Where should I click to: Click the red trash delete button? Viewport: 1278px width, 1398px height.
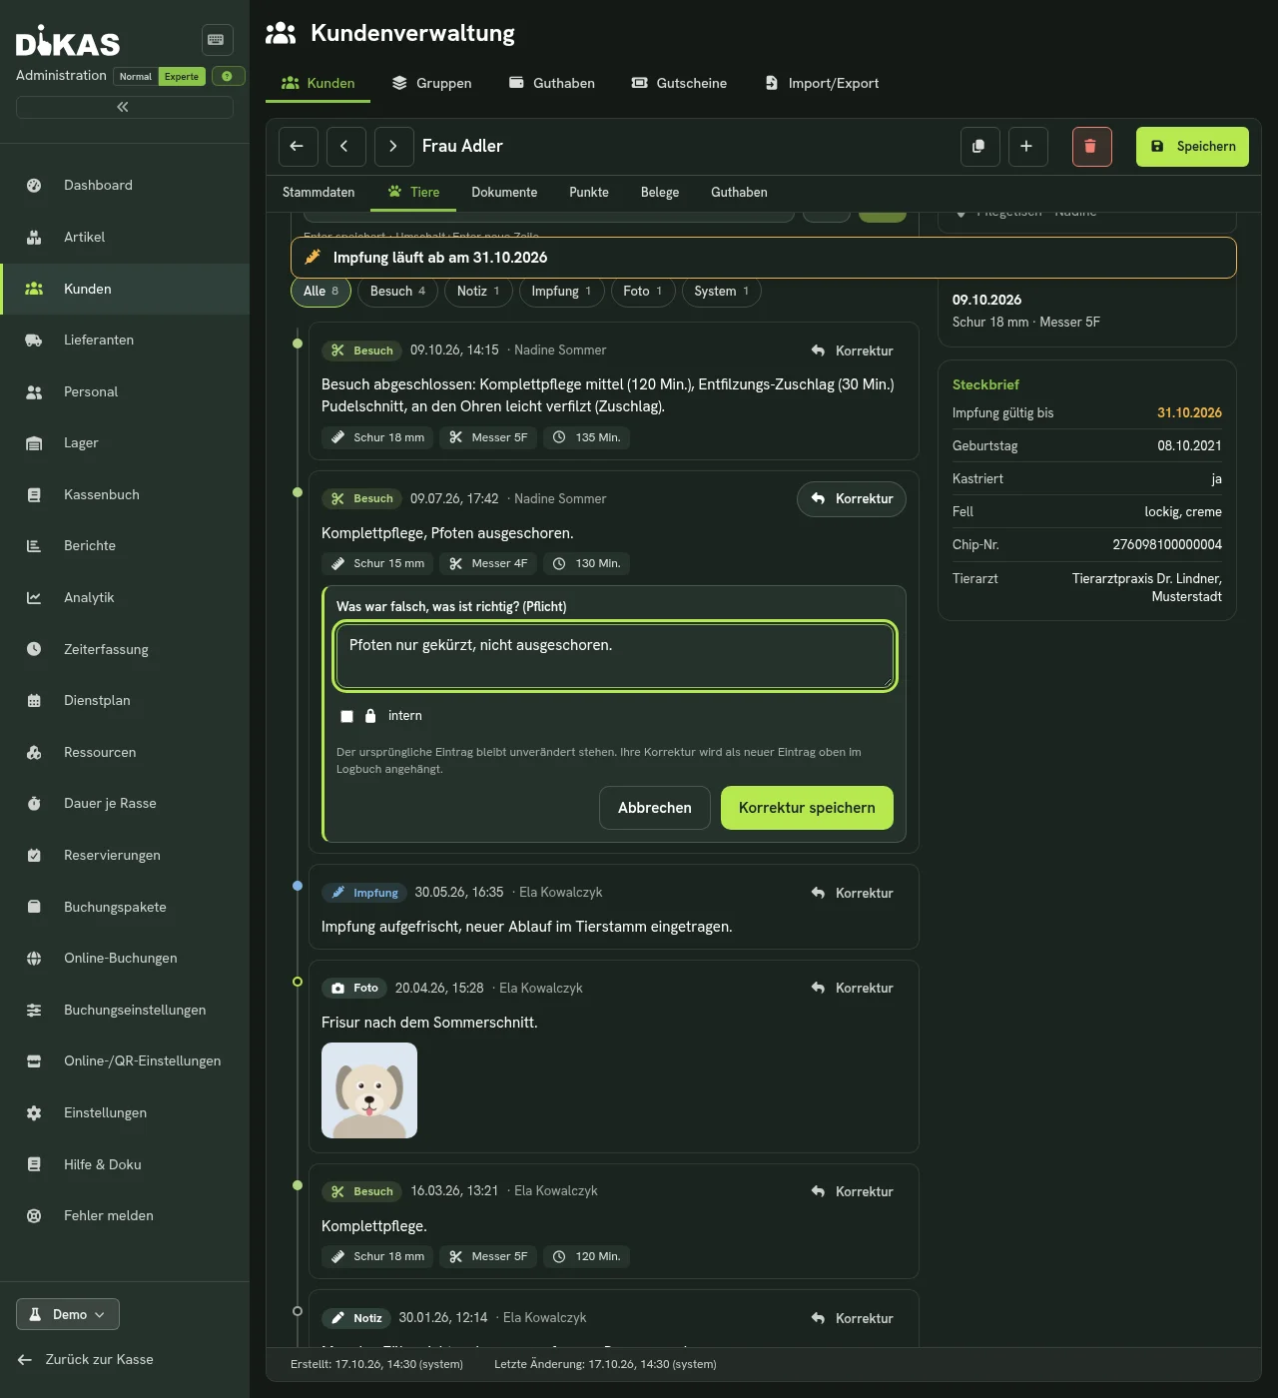tap(1091, 146)
